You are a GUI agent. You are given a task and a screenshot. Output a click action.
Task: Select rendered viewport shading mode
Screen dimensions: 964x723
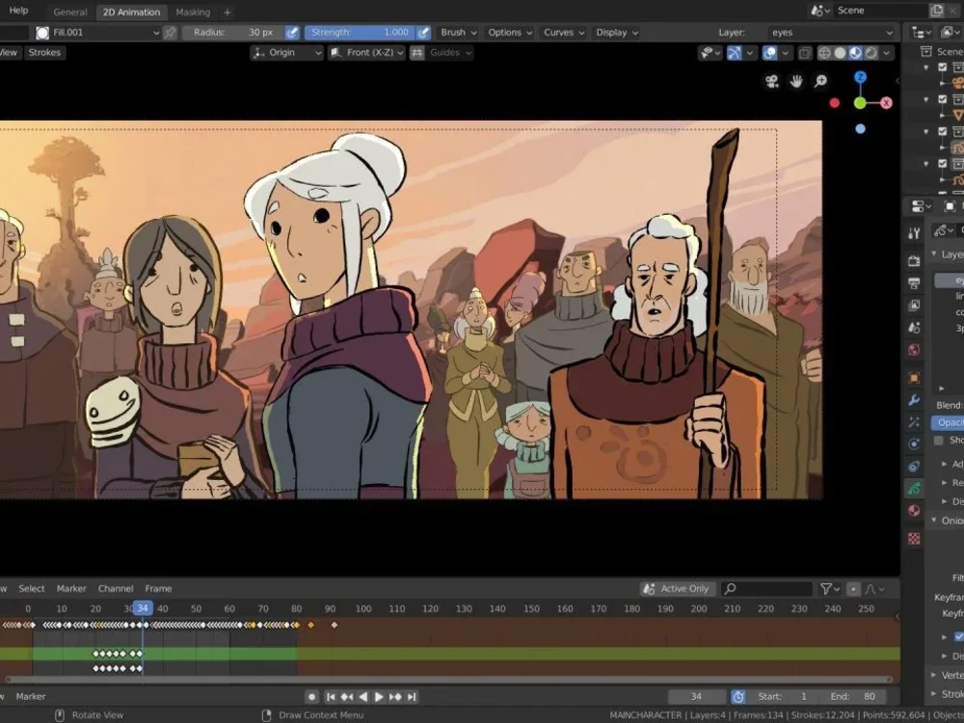click(x=870, y=53)
